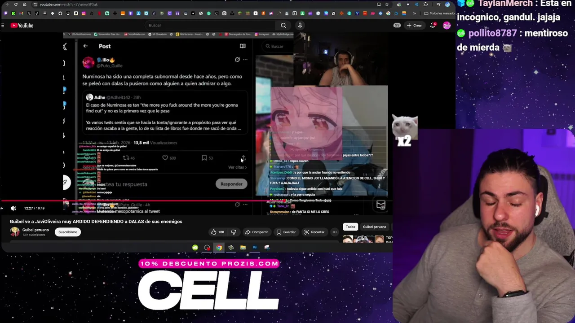The height and width of the screenshot is (323, 575).
Task: Open the YouTube notifications bell
Action: pos(433,26)
